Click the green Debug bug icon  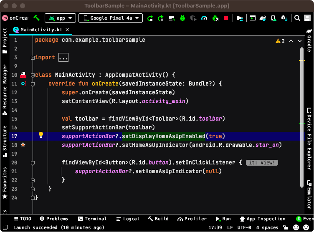click(x=182, y=18)
